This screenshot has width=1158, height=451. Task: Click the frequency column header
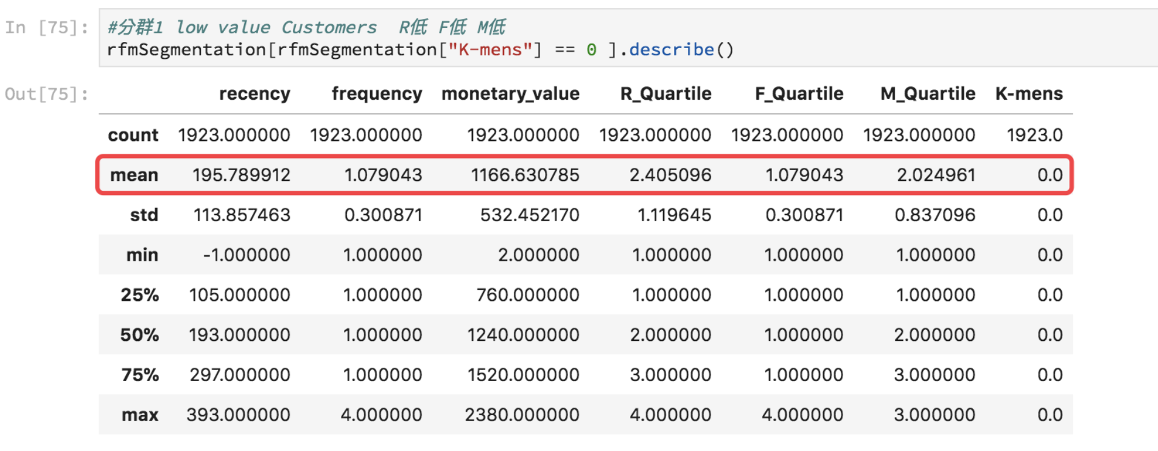click(x=377, y=94)
